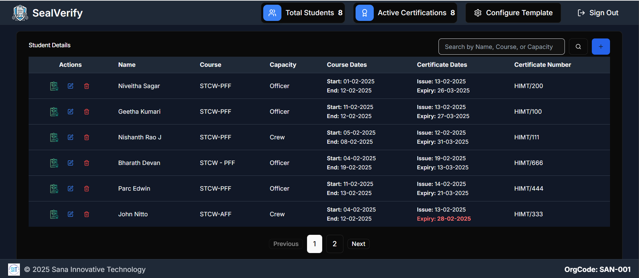
Task: Click Next pagination button
Action: (358, 244)
